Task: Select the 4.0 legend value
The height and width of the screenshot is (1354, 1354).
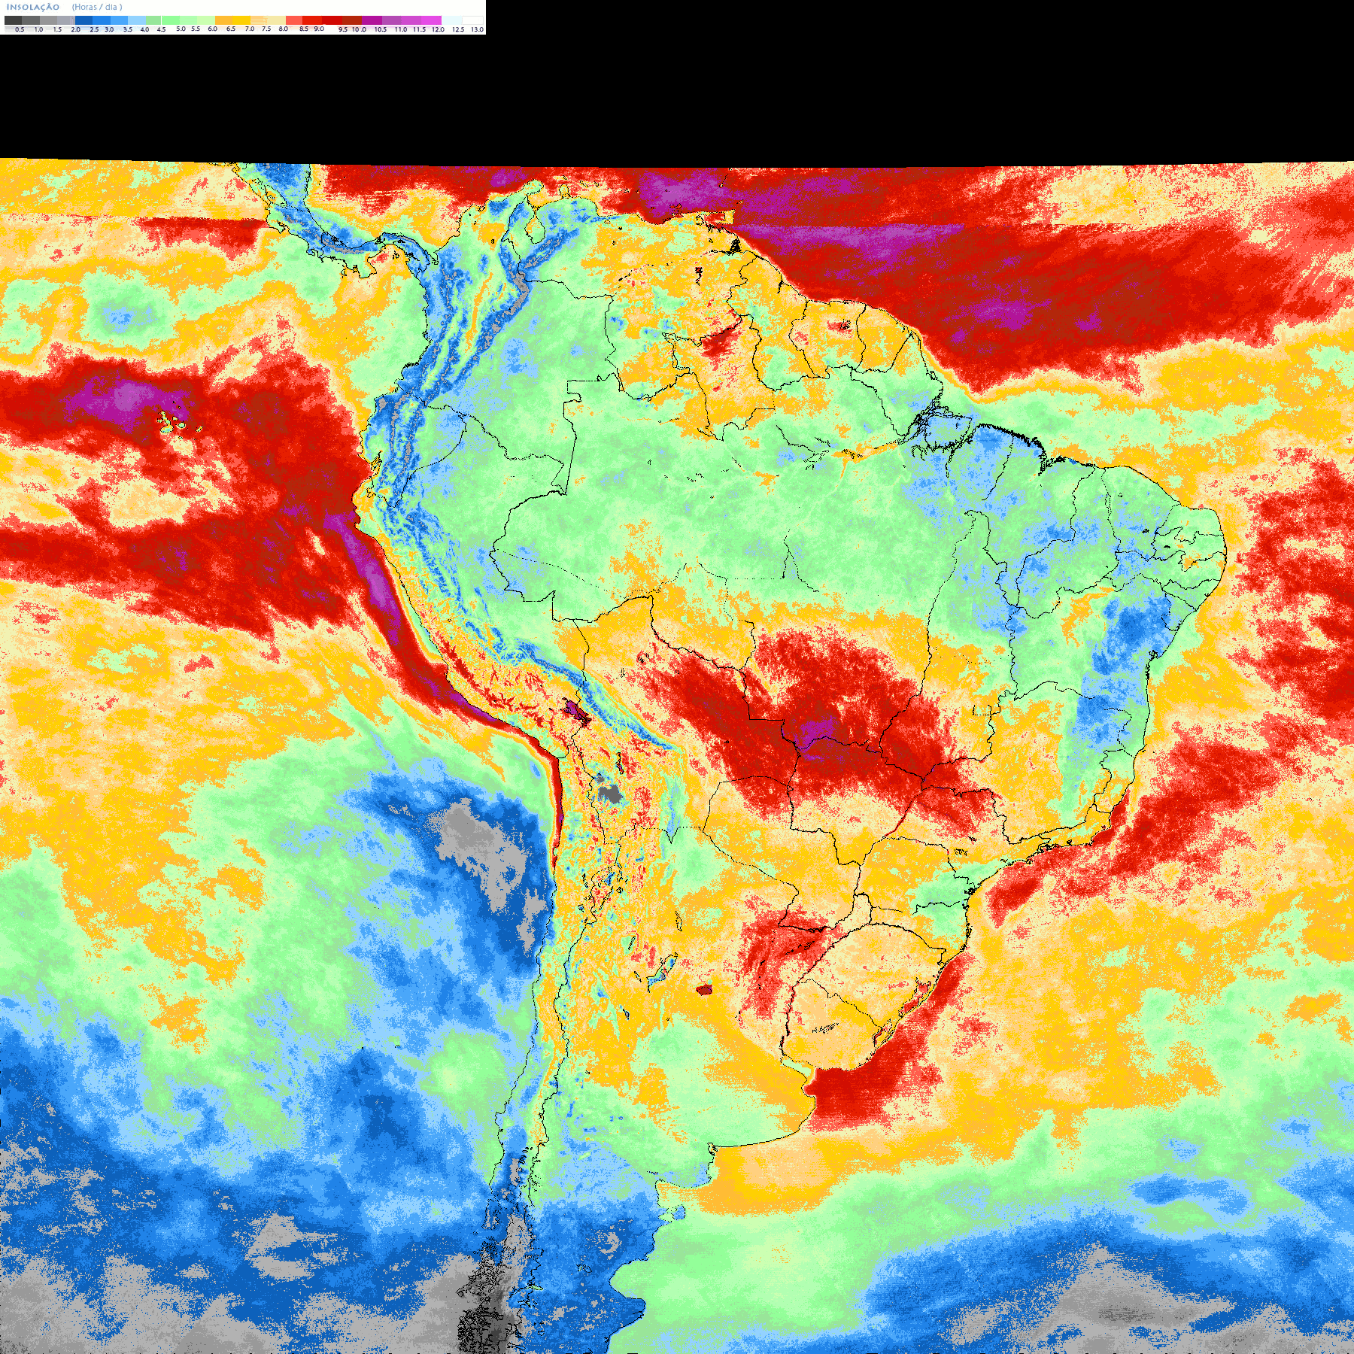Action: (x=144, y=29)
